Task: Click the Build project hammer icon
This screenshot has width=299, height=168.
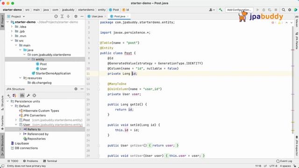Action: 221,10
